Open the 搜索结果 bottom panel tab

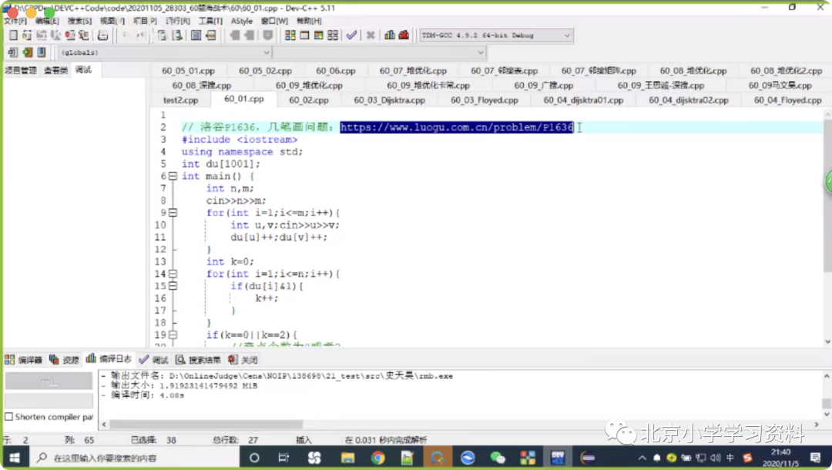tap(199, 360)
